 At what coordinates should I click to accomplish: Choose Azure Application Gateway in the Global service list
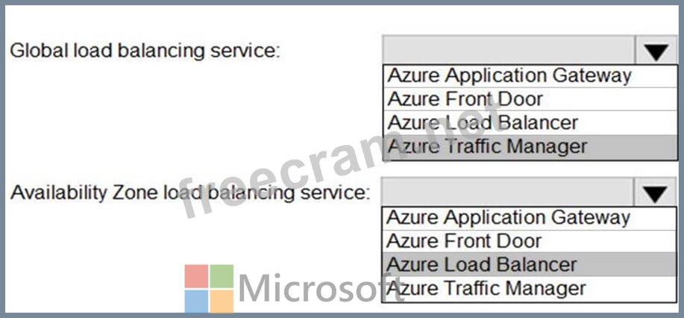pos(530,76)
